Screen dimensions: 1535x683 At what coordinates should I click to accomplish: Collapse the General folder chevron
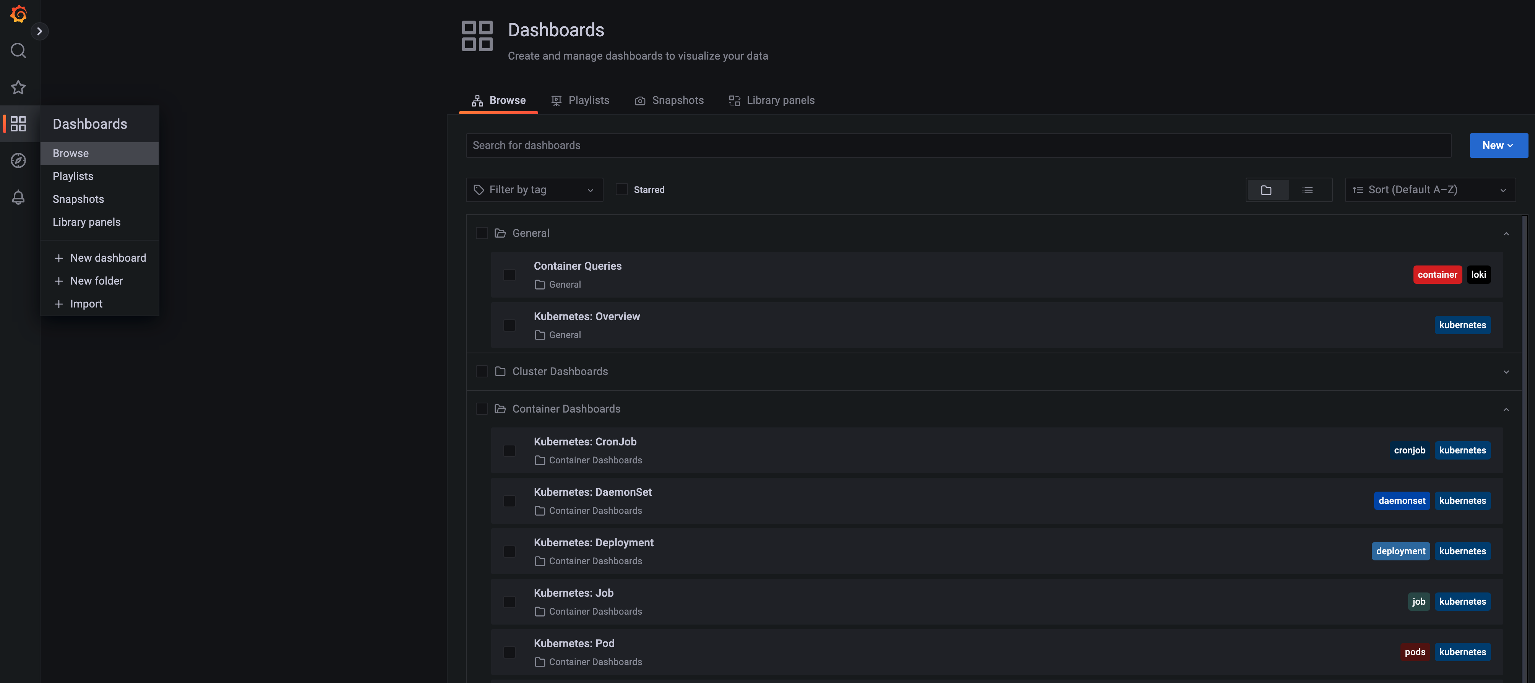coord(1506,233)
